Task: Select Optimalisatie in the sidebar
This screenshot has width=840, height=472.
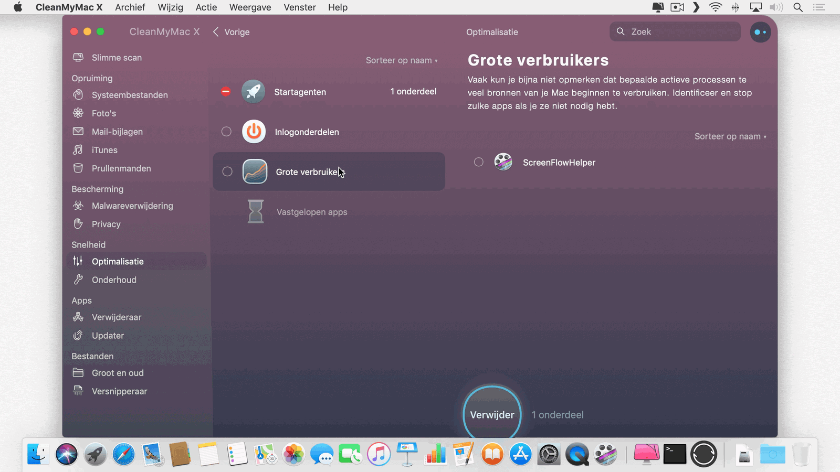Action: tap(136, 261)
